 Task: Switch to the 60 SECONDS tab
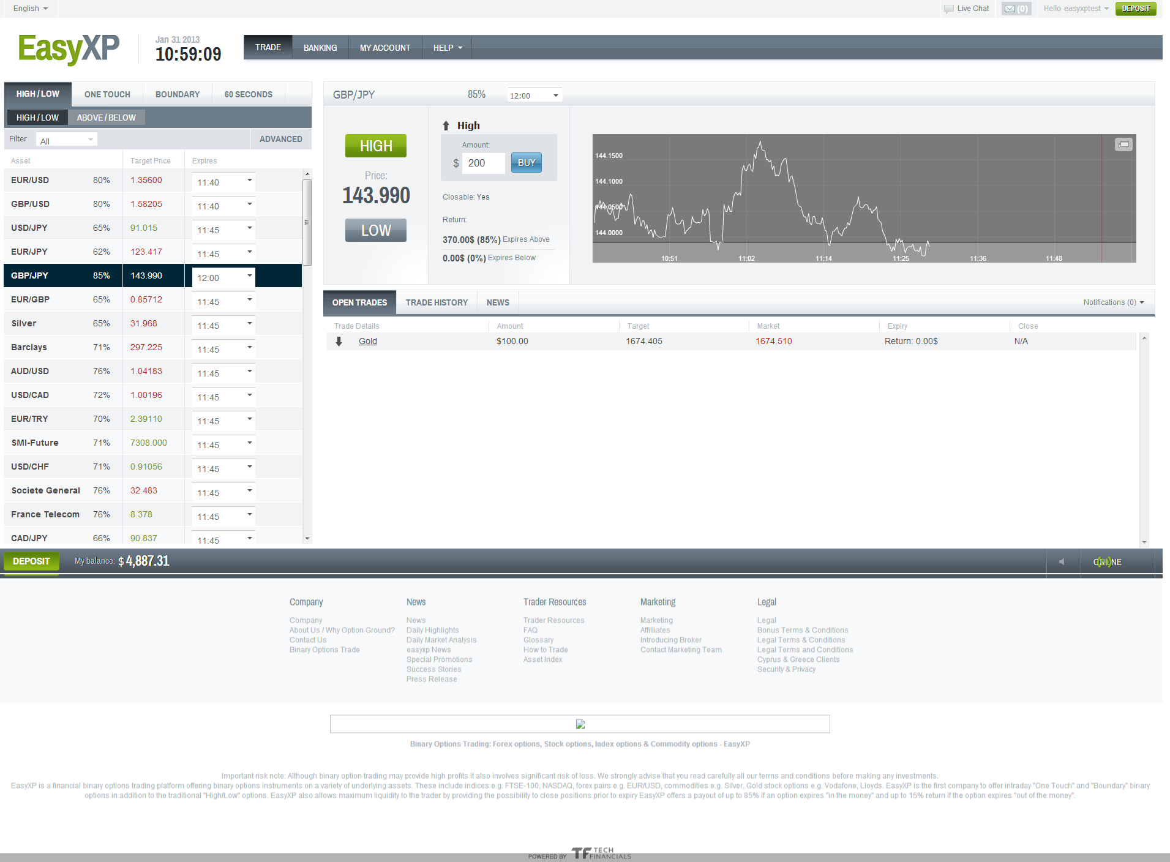coord(249,94)
